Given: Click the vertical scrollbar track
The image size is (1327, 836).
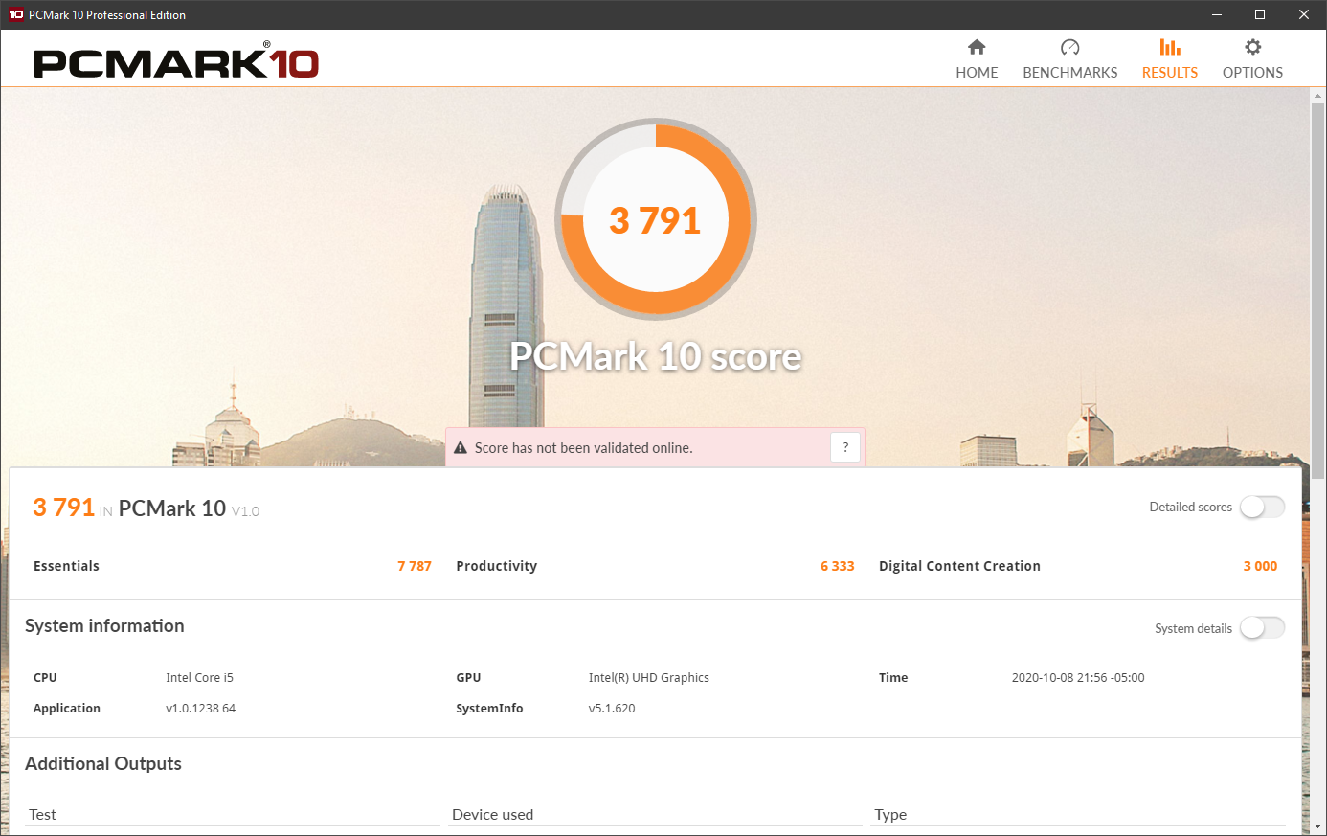Looking at the screenshot, I should pos(1318,460).
